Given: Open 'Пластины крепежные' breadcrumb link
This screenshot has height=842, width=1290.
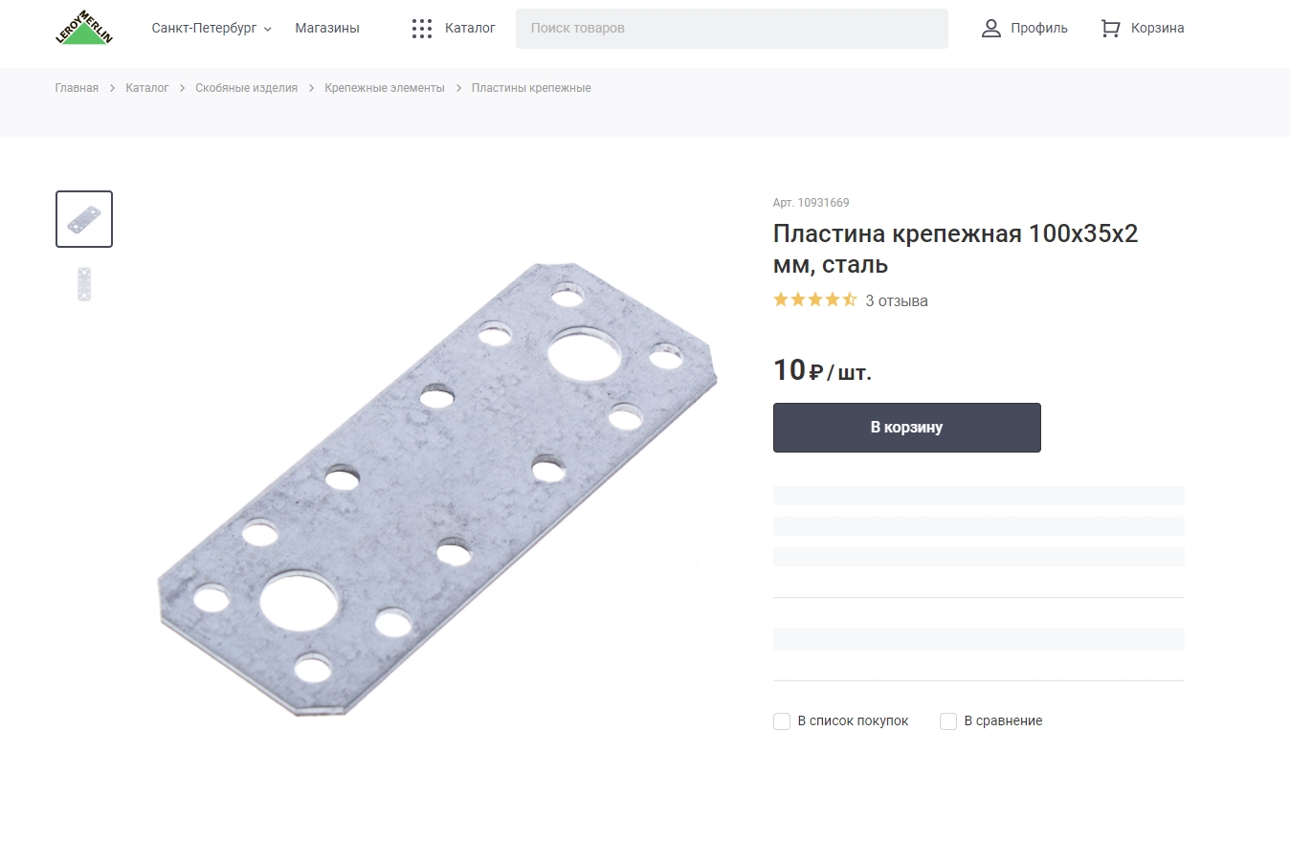Looking at the screenshot, I should click(531, 88).
